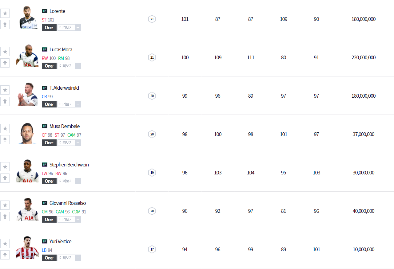
Task: Favorite Lorente with the star icon
Action: (x=5, y=13)
